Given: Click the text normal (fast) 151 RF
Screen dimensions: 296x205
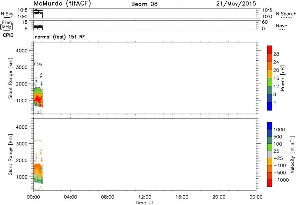Looking at the screenshot, I should pos(60,37).
